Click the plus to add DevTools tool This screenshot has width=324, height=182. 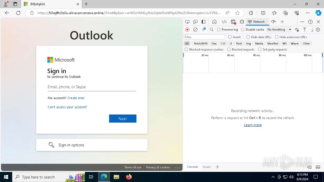coord(282,22)
